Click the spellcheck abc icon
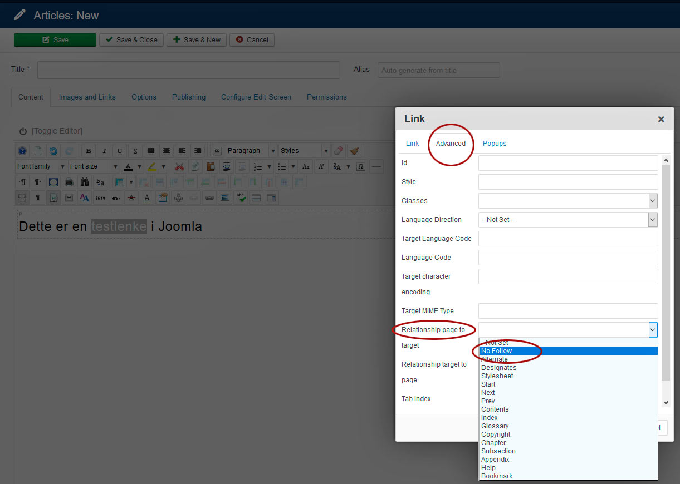680x484 pixels. (241, 197)
